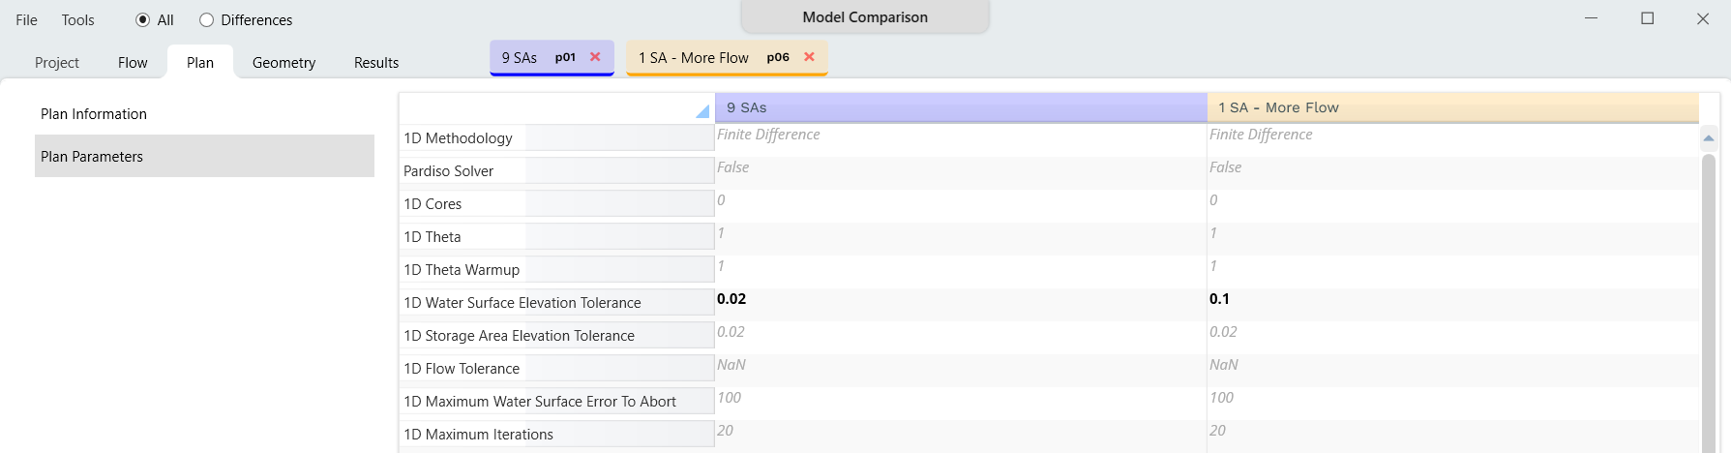Open the Tools menu
The height and width of the screenshot is (453, 1731).
77,20
